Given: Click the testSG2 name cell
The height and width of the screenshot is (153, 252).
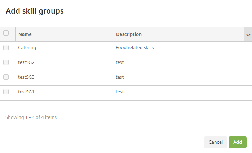Looking at the screenshot, I should point(26,62).
